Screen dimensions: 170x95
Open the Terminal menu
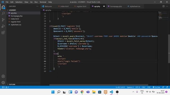[43, 2]
